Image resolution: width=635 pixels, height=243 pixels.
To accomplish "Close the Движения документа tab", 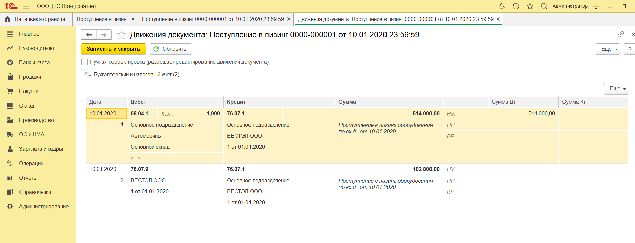I will click(x=498, y=19).
